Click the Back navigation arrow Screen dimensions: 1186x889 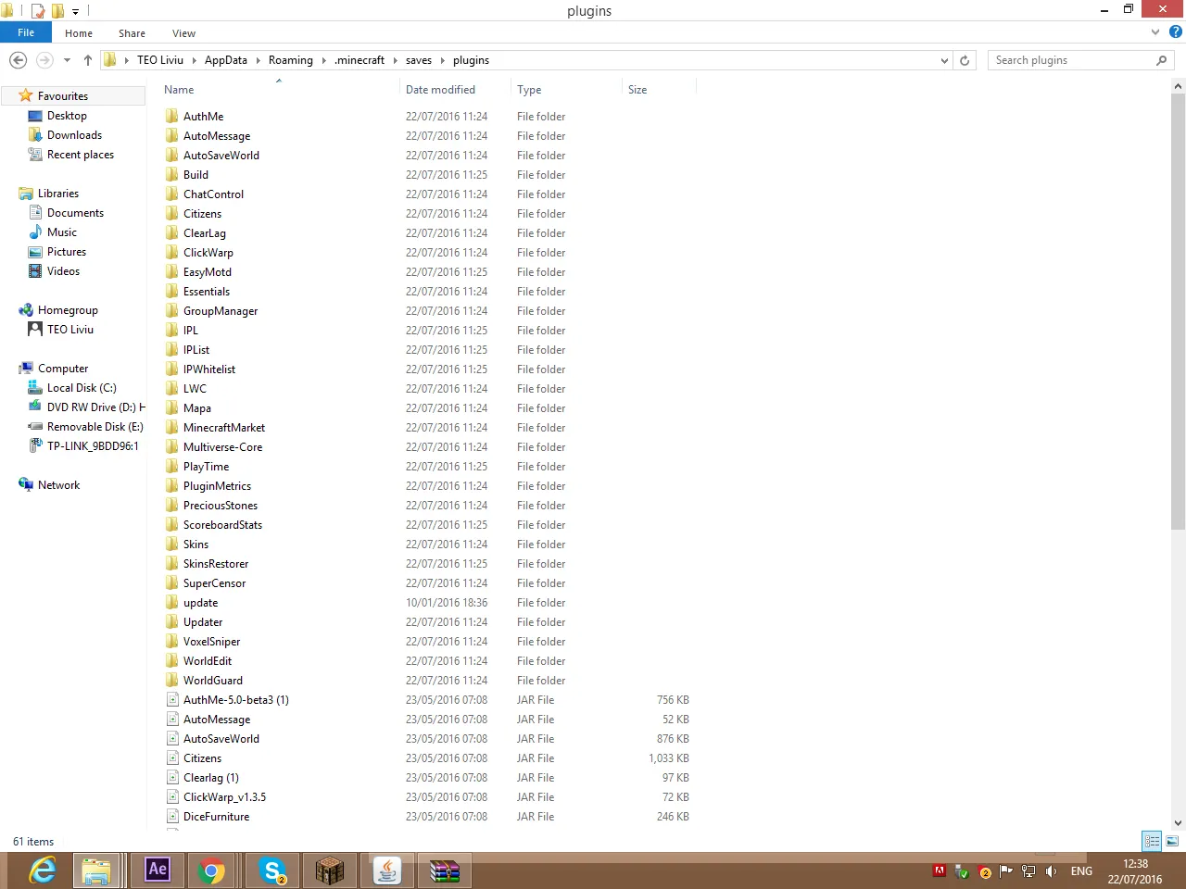(18, 60)
